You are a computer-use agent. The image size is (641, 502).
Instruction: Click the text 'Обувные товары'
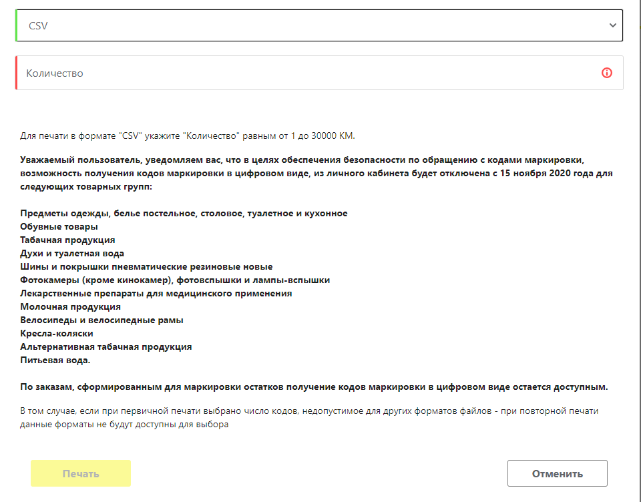[59, 226]
